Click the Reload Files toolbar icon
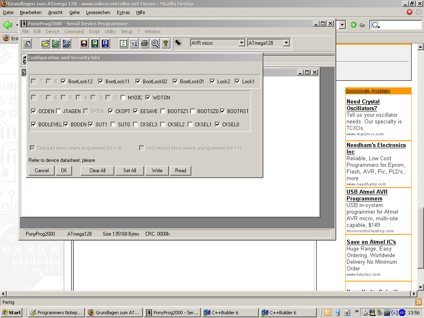Screen dimensions: 424x318 [x=123, y=43]
